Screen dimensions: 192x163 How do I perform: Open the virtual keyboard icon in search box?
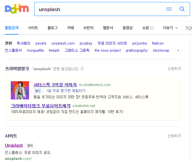pyautogui.click(x=169, y=9)
